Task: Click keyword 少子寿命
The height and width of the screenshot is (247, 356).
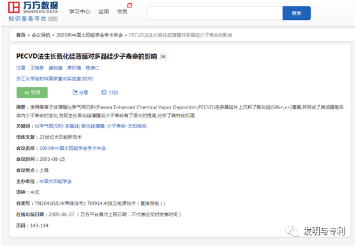Action: point(115,126)
